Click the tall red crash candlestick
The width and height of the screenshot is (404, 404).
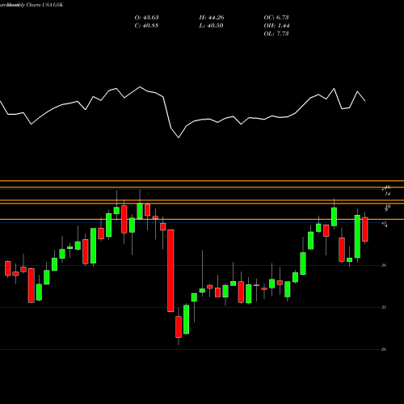coord(170,271)
